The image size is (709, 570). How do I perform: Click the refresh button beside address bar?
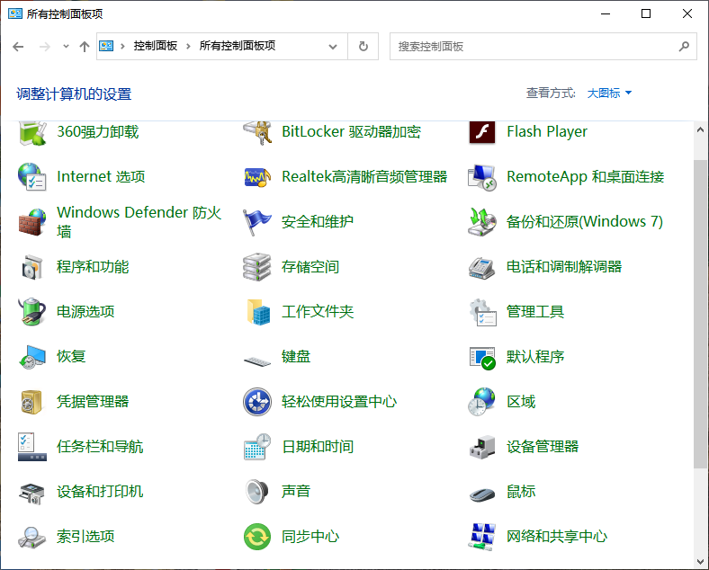363,47
